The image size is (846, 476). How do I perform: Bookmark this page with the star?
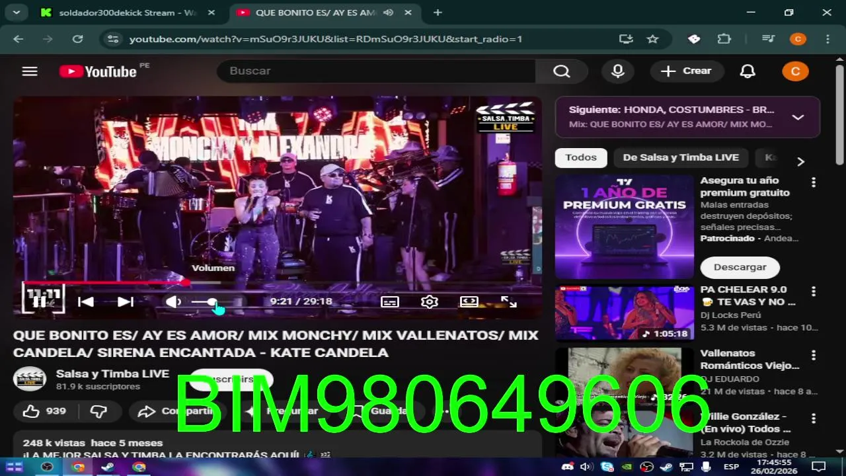pos(652,39)
